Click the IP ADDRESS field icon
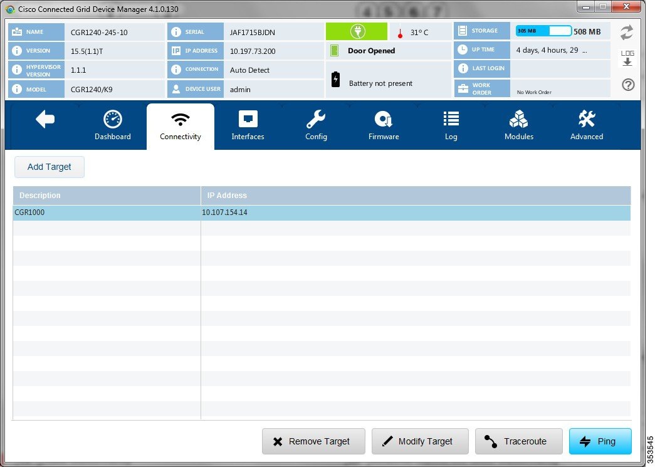 176,51
